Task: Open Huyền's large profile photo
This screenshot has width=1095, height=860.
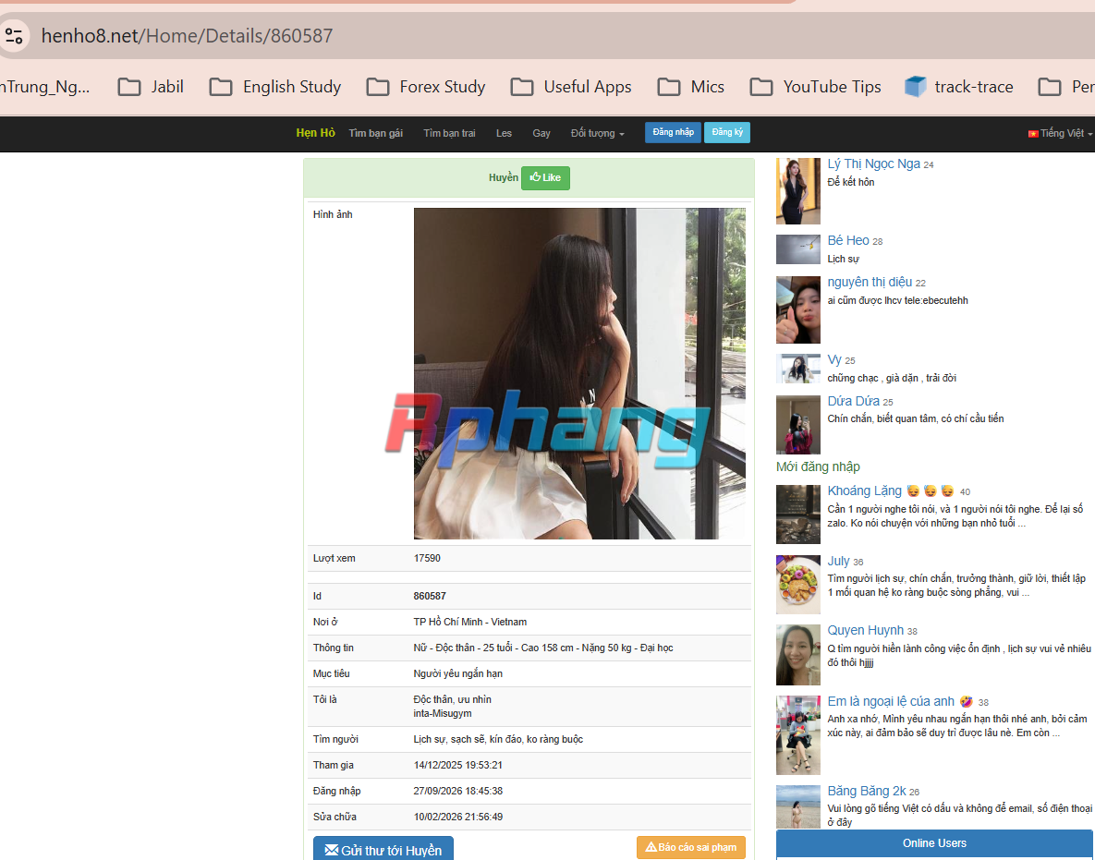Action: 579,373
